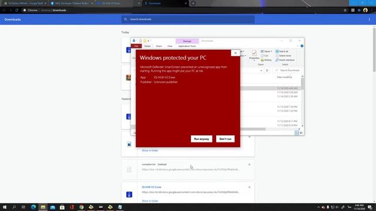Image resolution: width=376 pixels, height=211 pixels.
Task: Open Office app from taskbar
Action: click(x=72, y=207)
